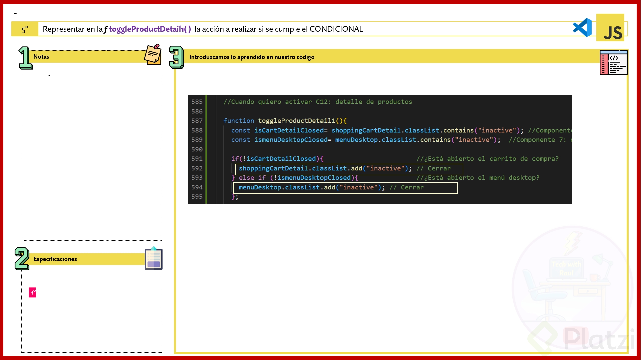Click the function toggleProductDetail1(){ declaration line
The height and width of the screenshot is (360, 641).
click(285, 121)
